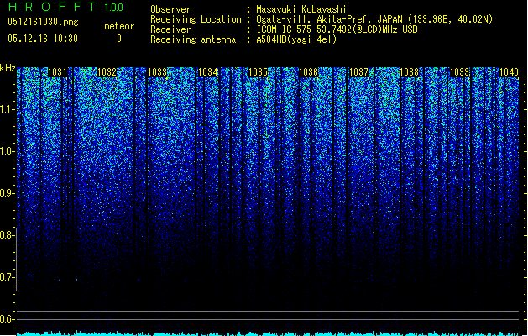Click the 0.9 frequency axis label
The height and width of the screenshot is (336, 528).
coord(7,193)
